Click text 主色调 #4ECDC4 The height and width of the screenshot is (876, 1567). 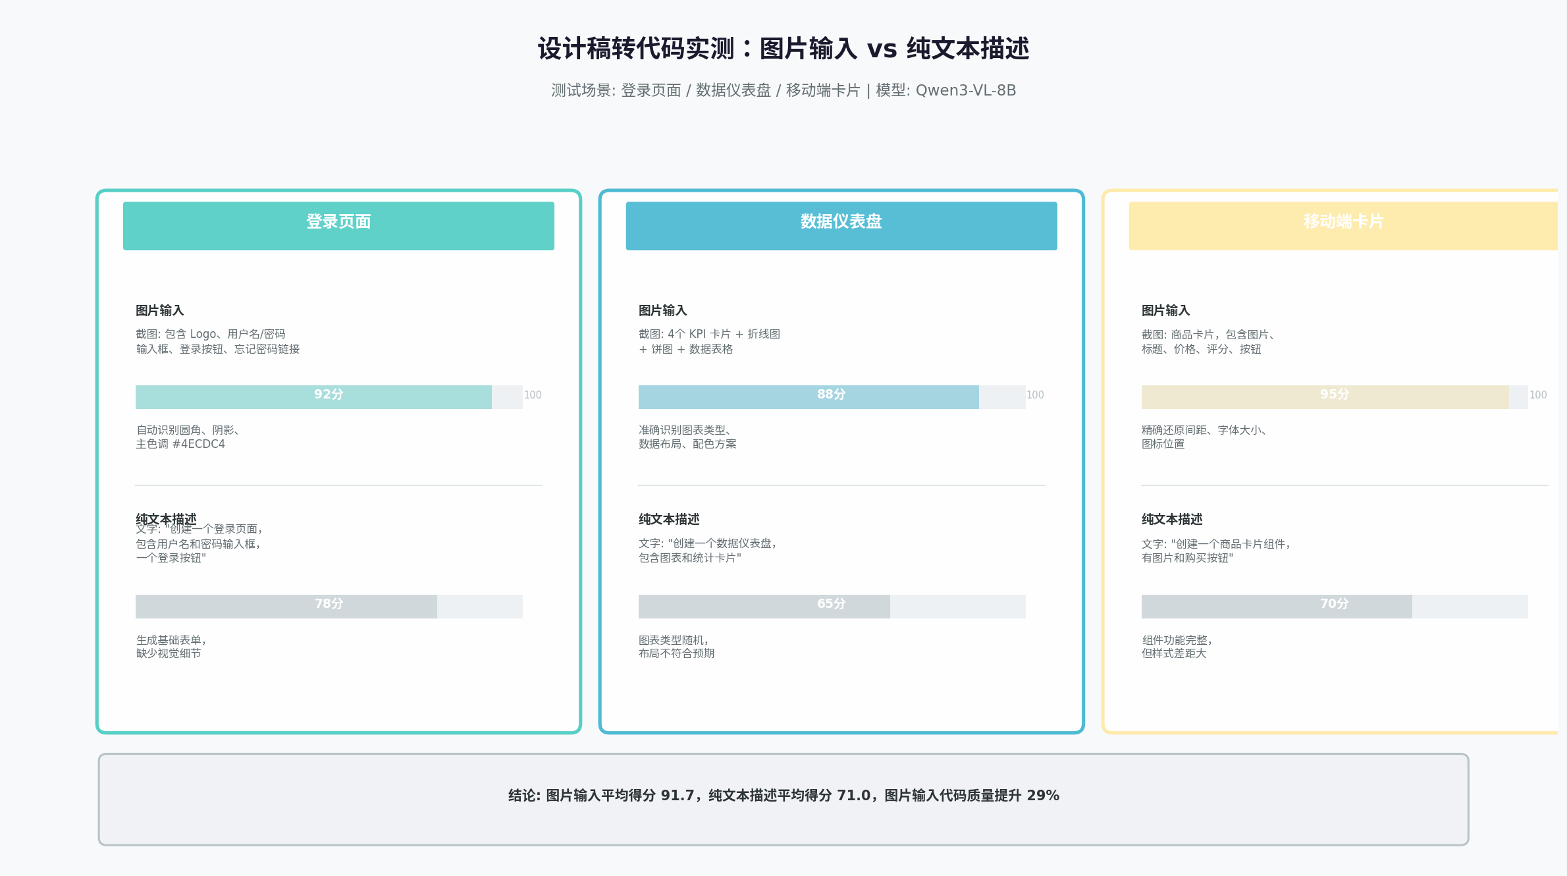(x=180, y=444)
